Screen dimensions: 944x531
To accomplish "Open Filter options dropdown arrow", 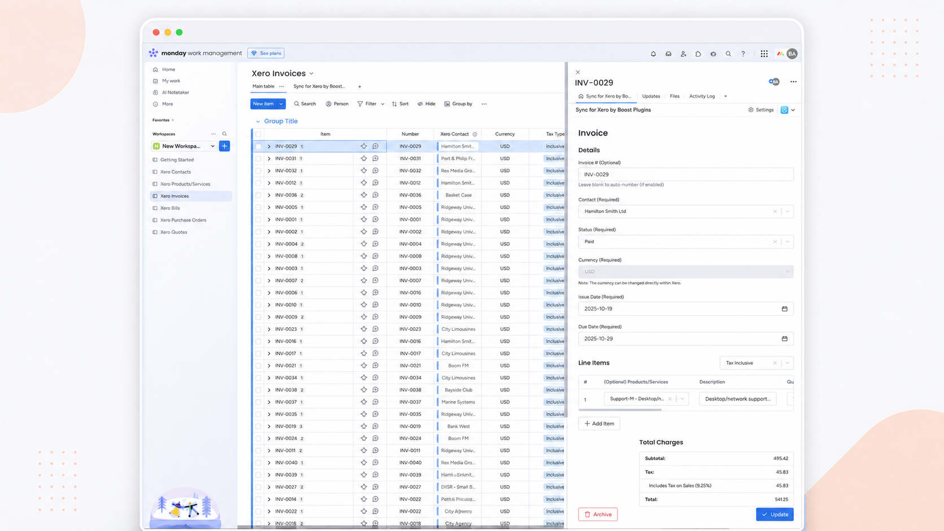I will pyautogui.click(x=382, y=104).
